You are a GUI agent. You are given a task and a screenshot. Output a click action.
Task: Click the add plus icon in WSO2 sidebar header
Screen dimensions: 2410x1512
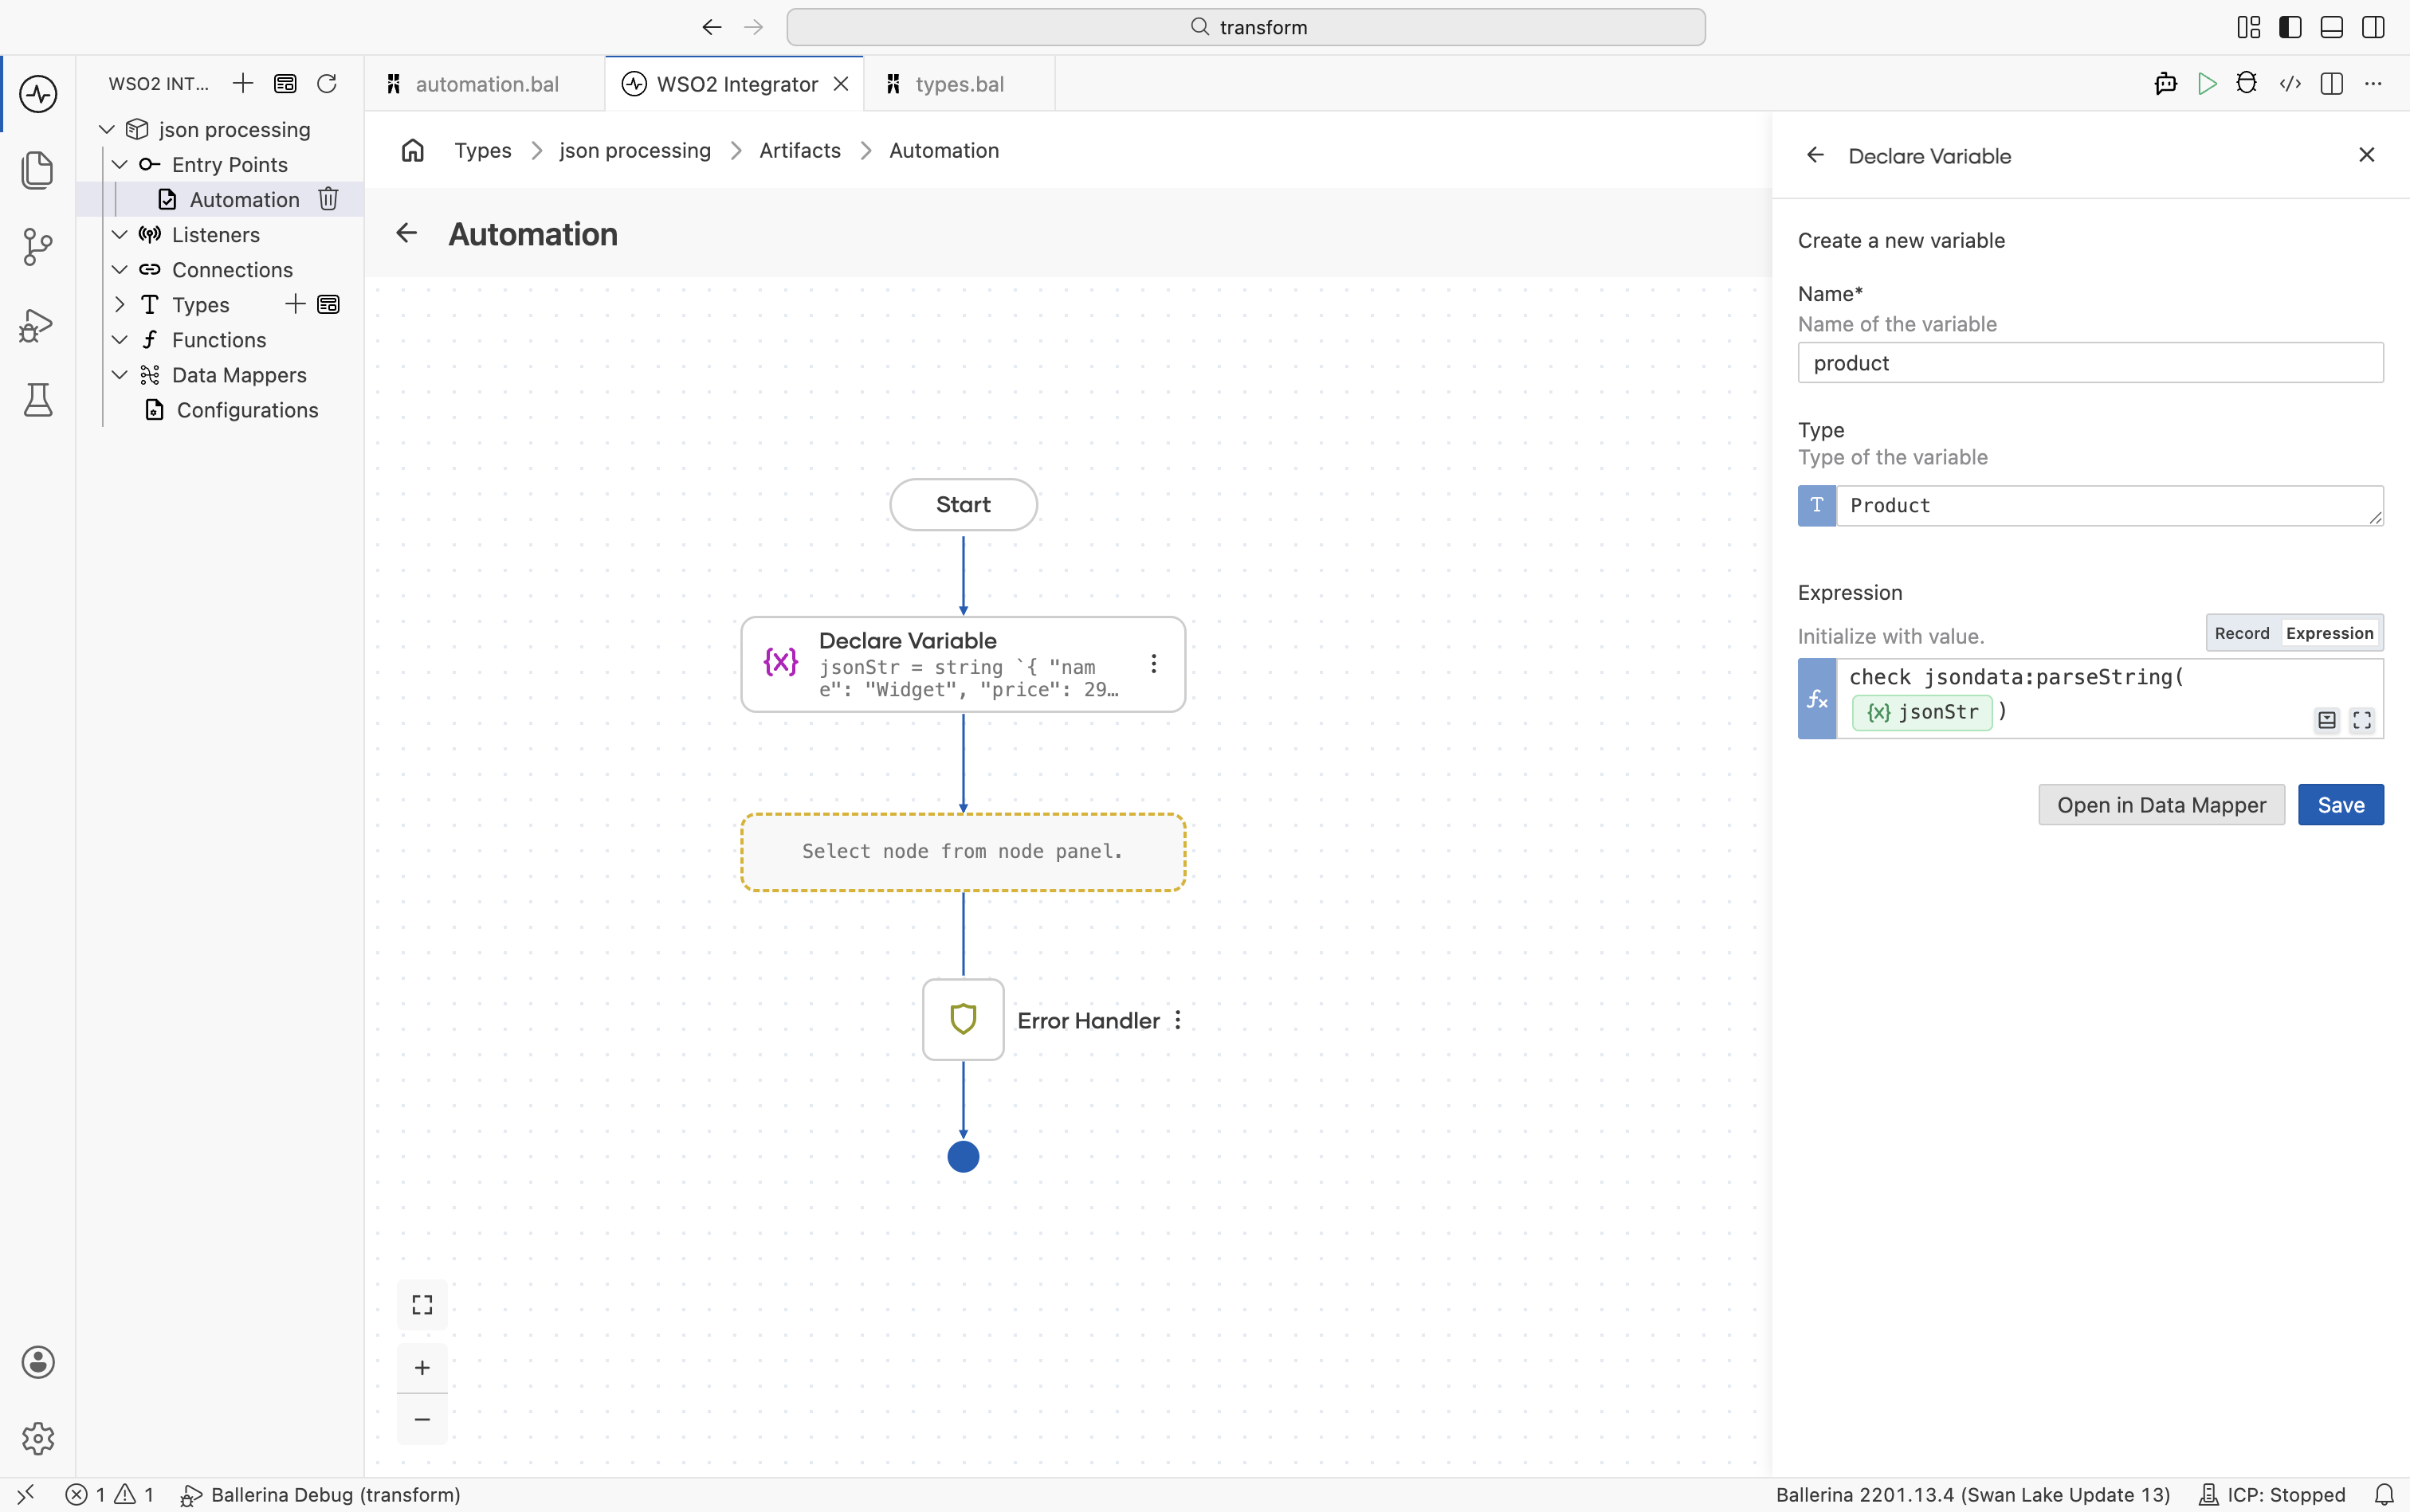pyautogui.click(x=243, y=83)
